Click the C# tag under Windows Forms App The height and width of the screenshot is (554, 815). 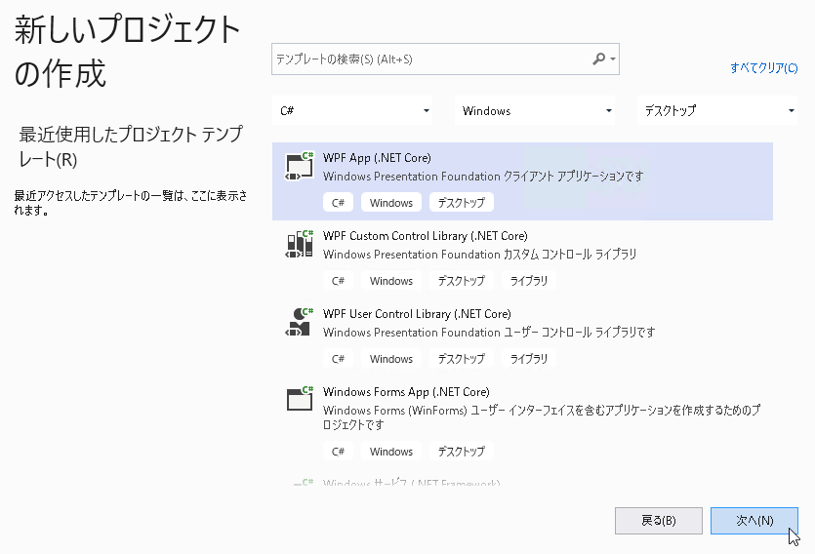click(x=338, y=452)
